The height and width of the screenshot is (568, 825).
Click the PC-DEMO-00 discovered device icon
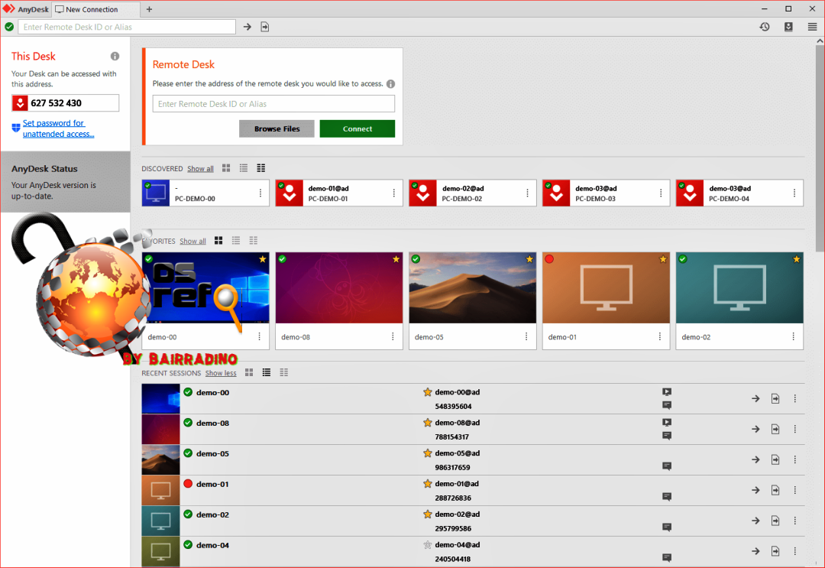point(156,193)
